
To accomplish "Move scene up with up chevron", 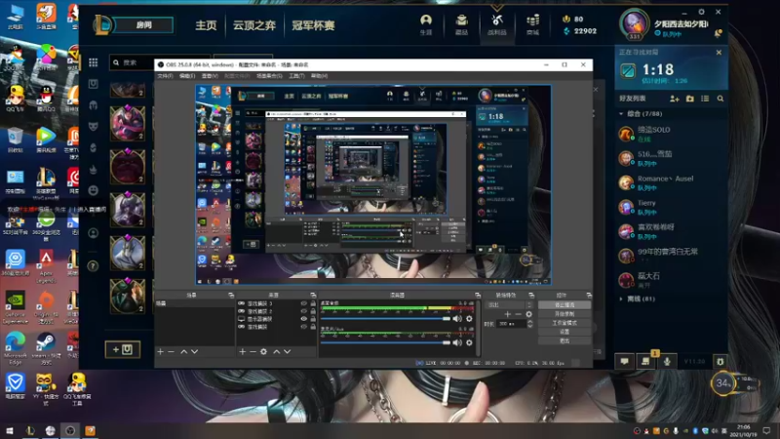I will point(183,351).
